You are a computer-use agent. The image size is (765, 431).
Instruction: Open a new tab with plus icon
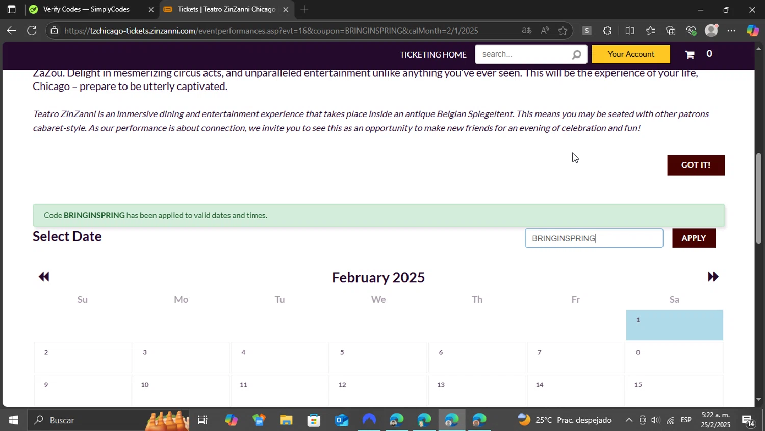304,9
